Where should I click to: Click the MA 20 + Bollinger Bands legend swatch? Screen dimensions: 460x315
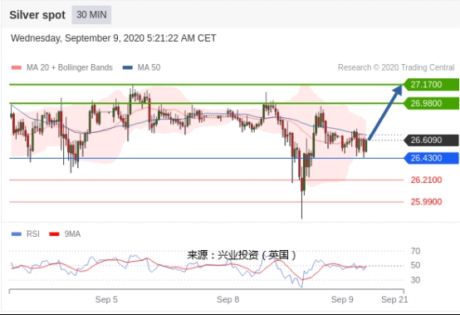(x=17, y=68)
